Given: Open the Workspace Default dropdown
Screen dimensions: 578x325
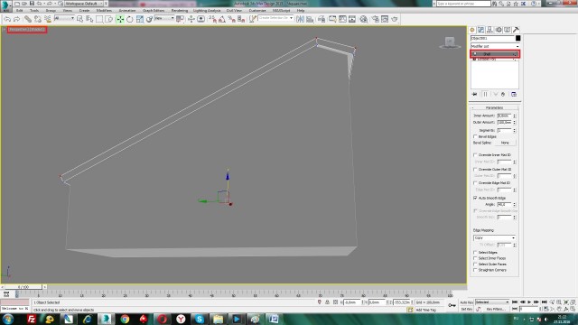Looking at the screenshot, I should 83,4.
